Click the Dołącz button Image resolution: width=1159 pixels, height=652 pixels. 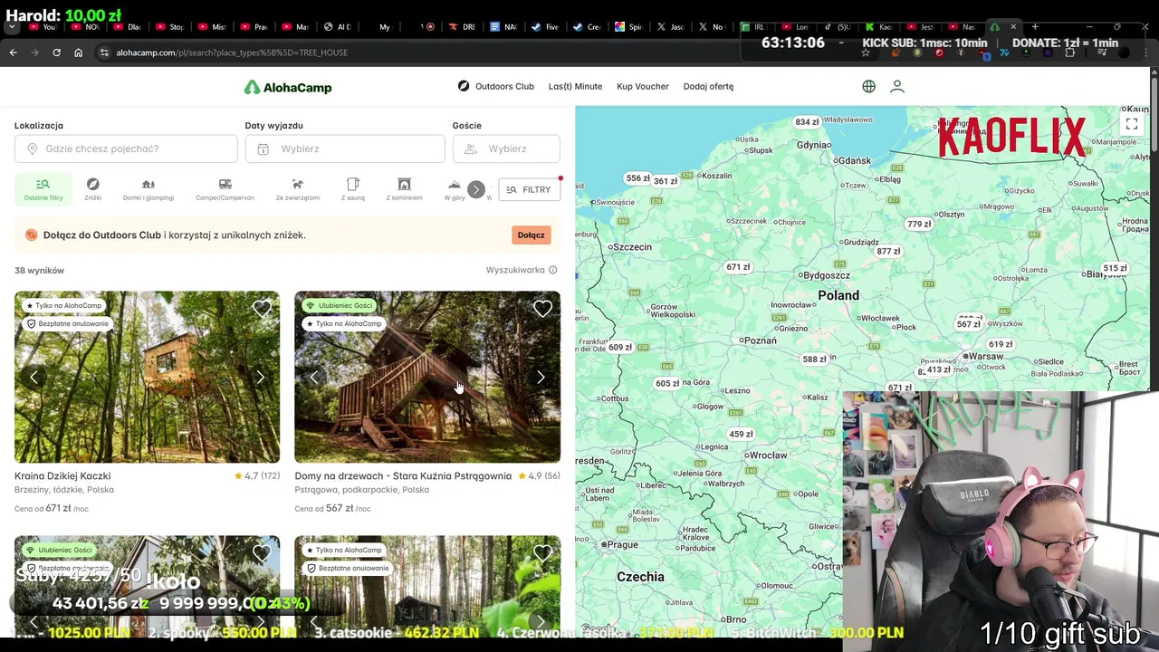click(531, 235)
